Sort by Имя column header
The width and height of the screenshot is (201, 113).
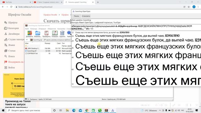tap(27, 43)
